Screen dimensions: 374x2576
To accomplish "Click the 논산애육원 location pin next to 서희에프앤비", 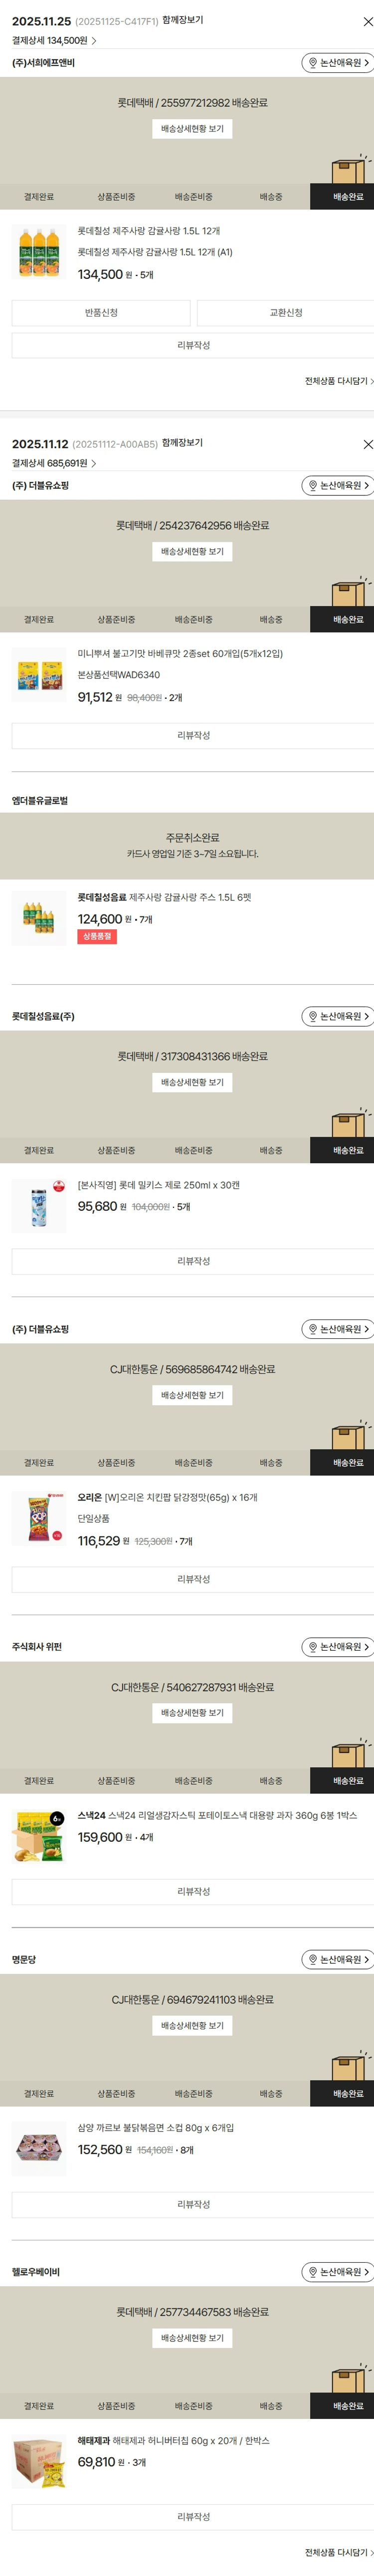I will pyautogui.click(x=338, y=63).
